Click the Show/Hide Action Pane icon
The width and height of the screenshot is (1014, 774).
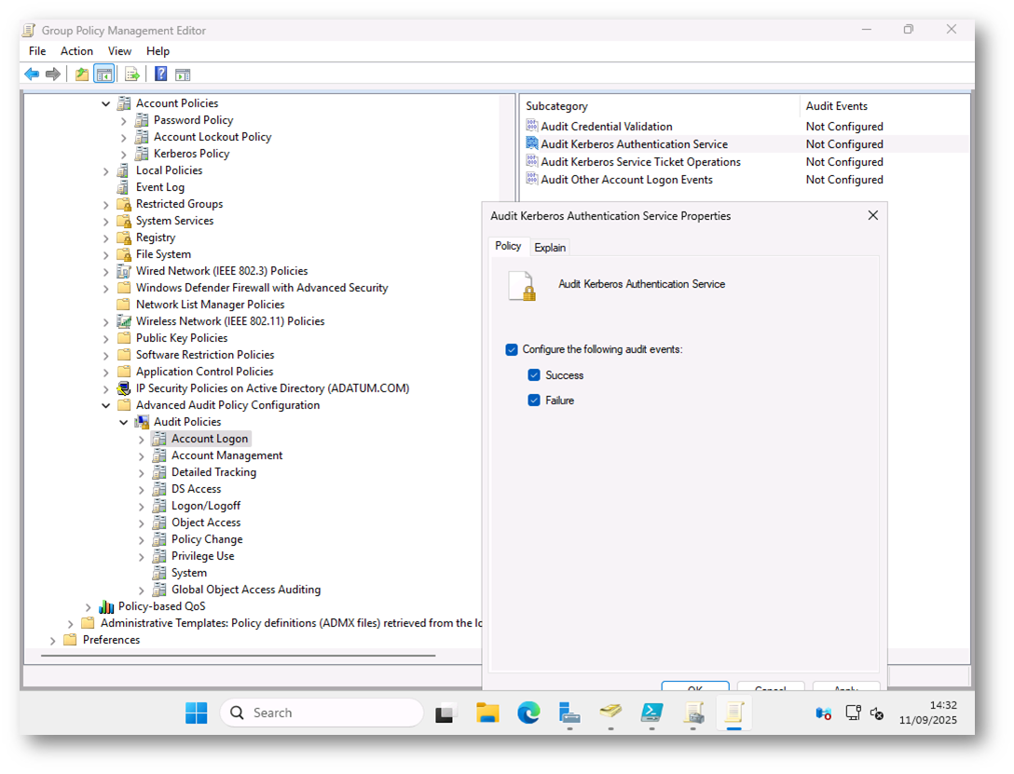[183, 75]
